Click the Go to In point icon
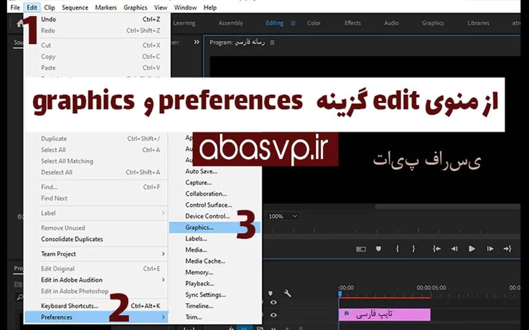This screenshot has height=330, width=529. [x=436, y=249]
